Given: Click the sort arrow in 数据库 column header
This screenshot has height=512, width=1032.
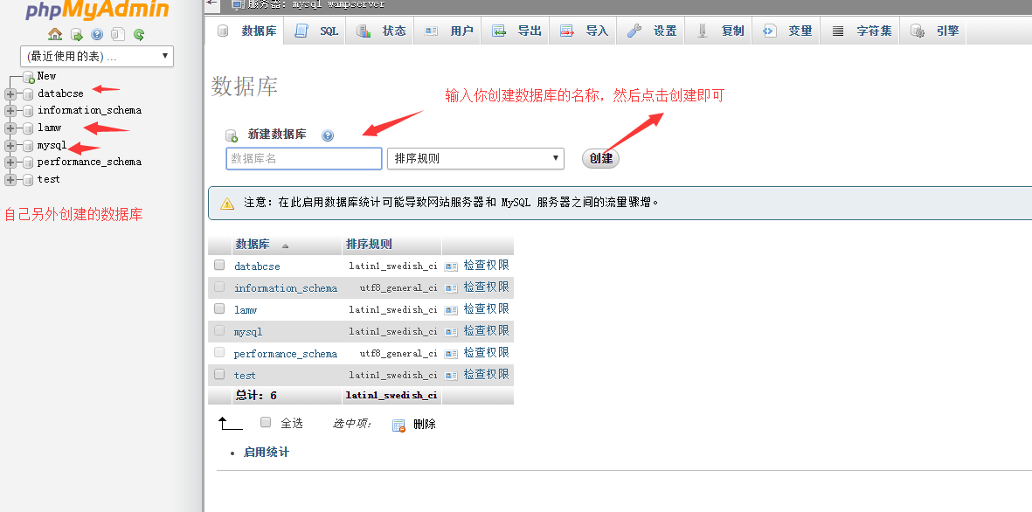Looking at the screenshot, I should click(285, 246).
